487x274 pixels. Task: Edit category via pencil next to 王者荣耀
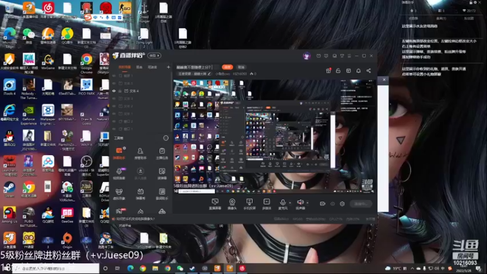(x=209, y=74)
